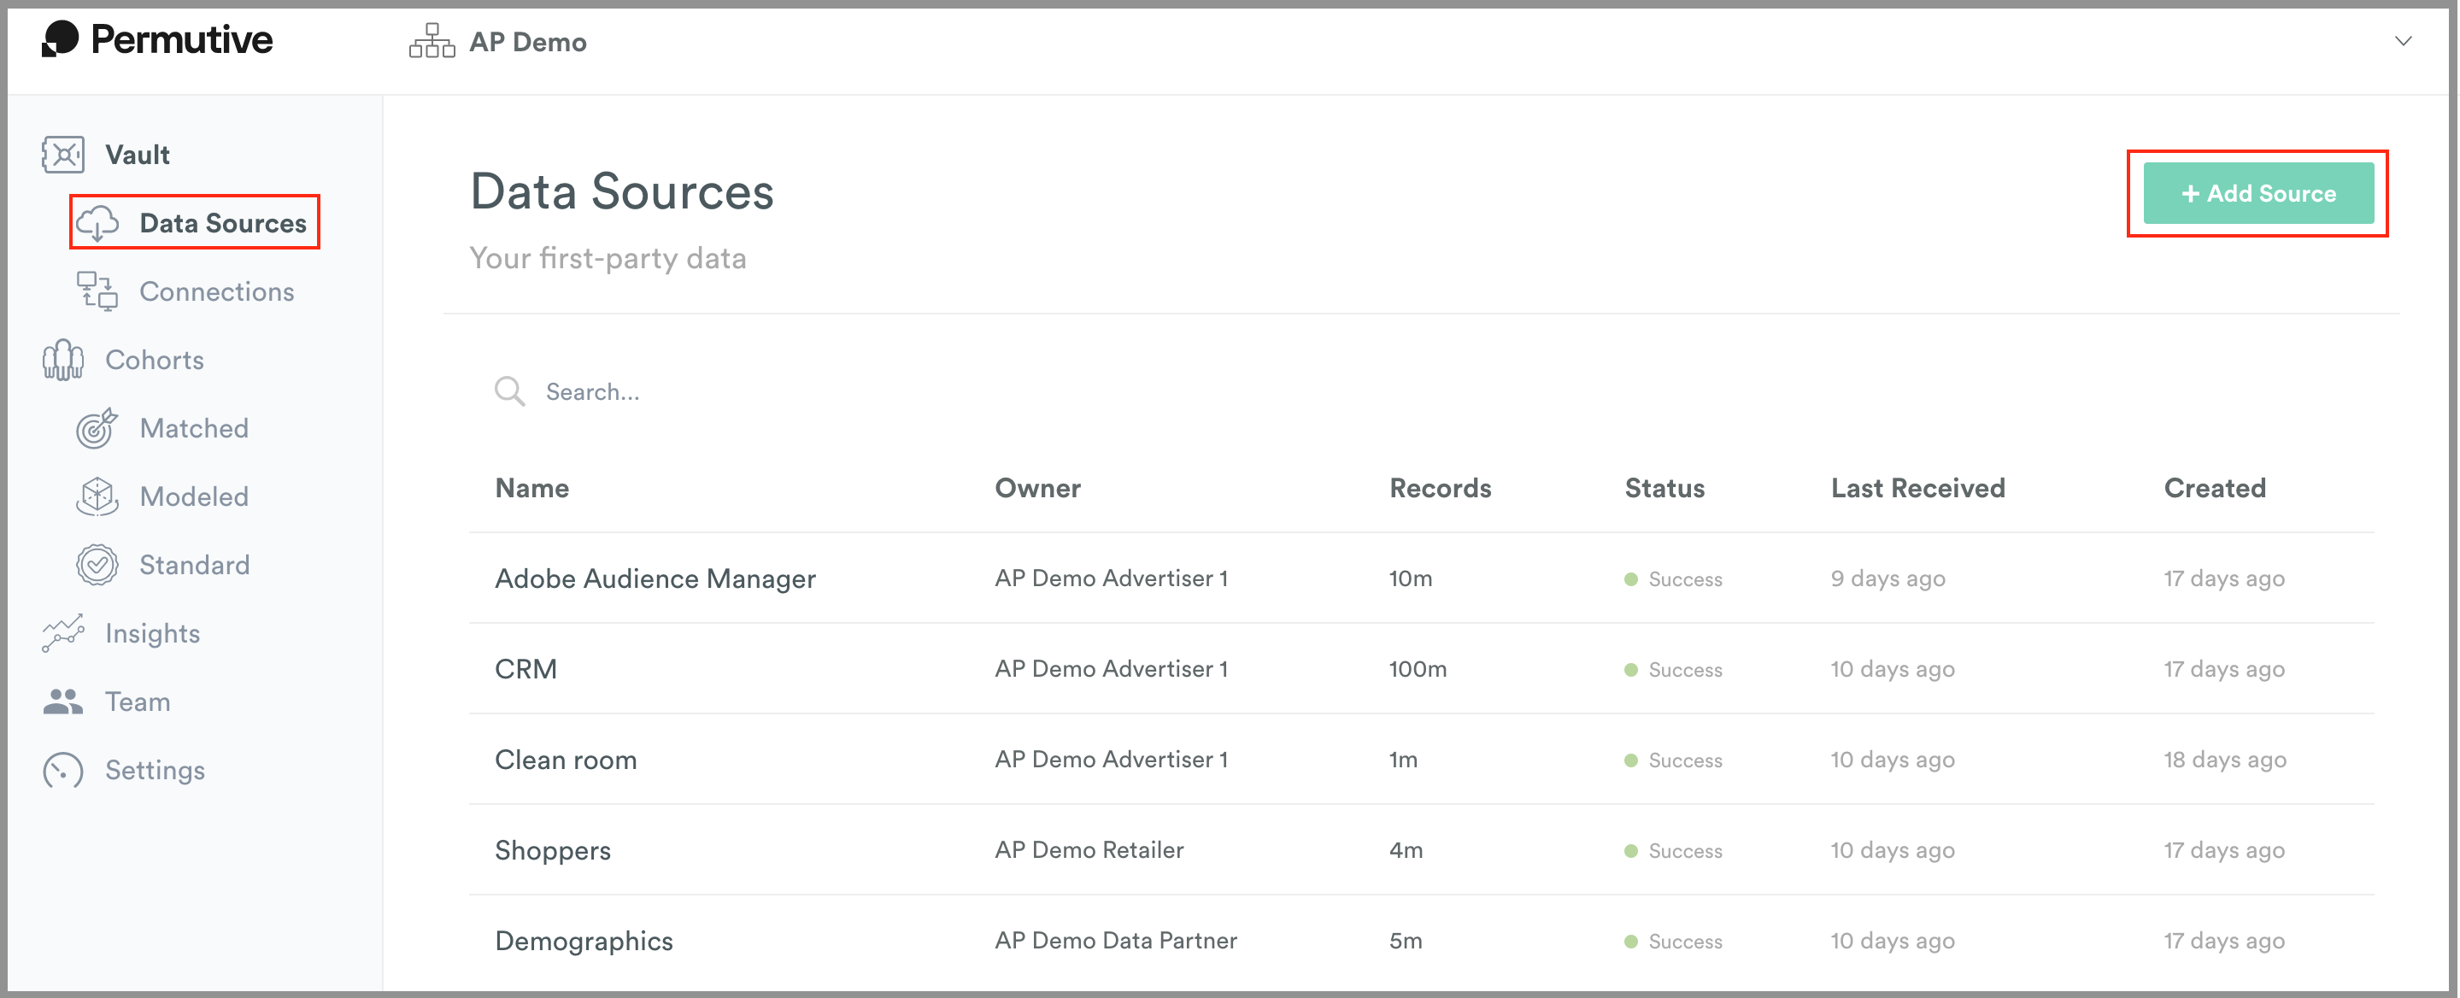Open Vault in the sidebar

138,155
